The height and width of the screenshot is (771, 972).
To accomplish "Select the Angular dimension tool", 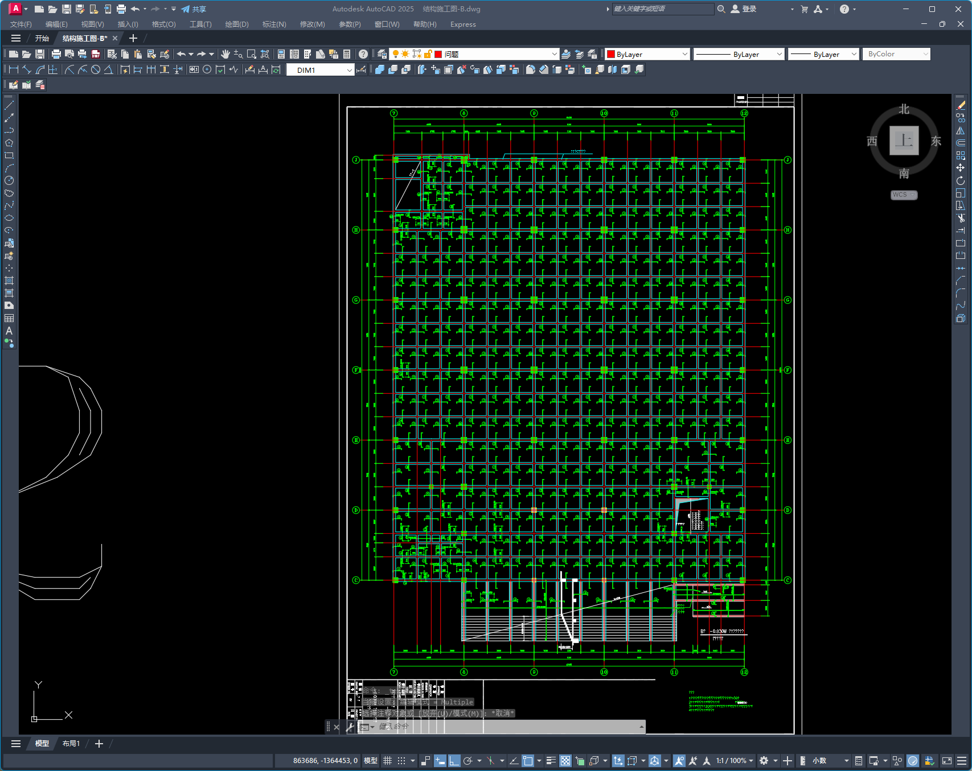I will coord(108,69).
